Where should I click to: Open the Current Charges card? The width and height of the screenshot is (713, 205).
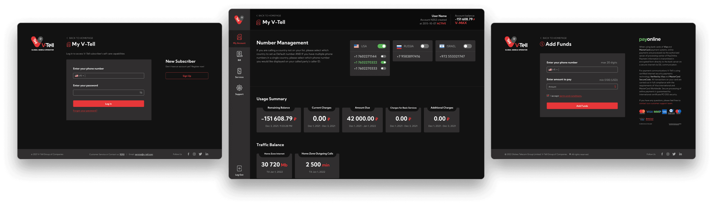click(321, 120)
